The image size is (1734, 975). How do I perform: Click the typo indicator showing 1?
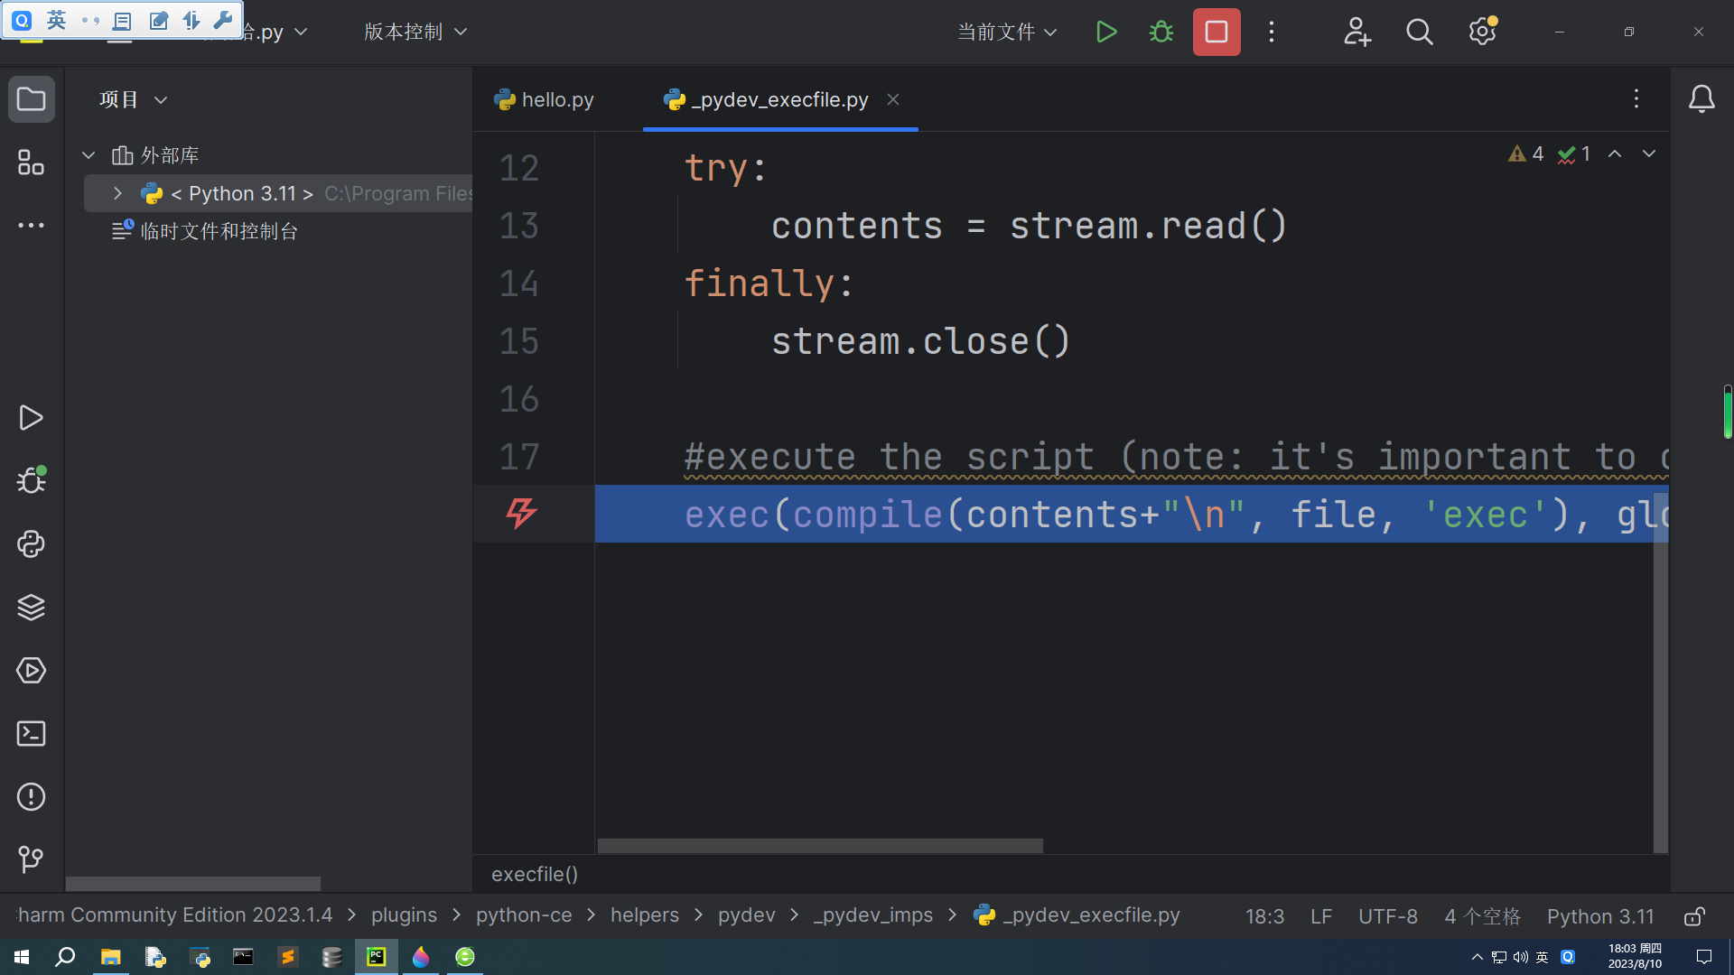pos(1575,154)
